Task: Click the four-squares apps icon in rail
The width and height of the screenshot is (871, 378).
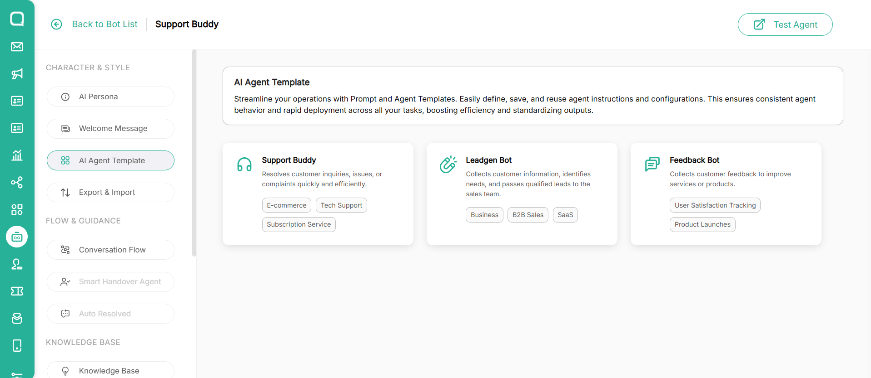Action: pos(17,209)
